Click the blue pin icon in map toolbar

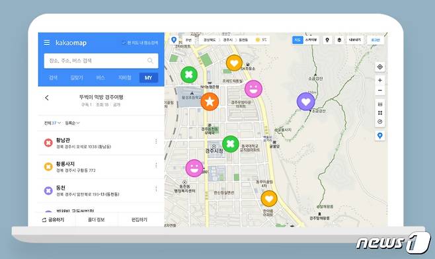pyautogui.click(x=174, y=40)
